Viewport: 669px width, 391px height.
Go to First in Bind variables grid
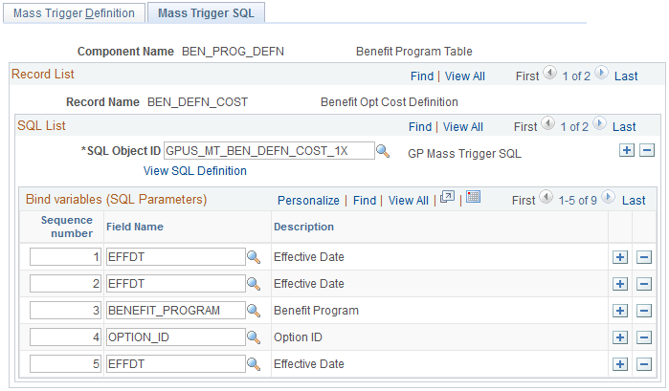524,201
